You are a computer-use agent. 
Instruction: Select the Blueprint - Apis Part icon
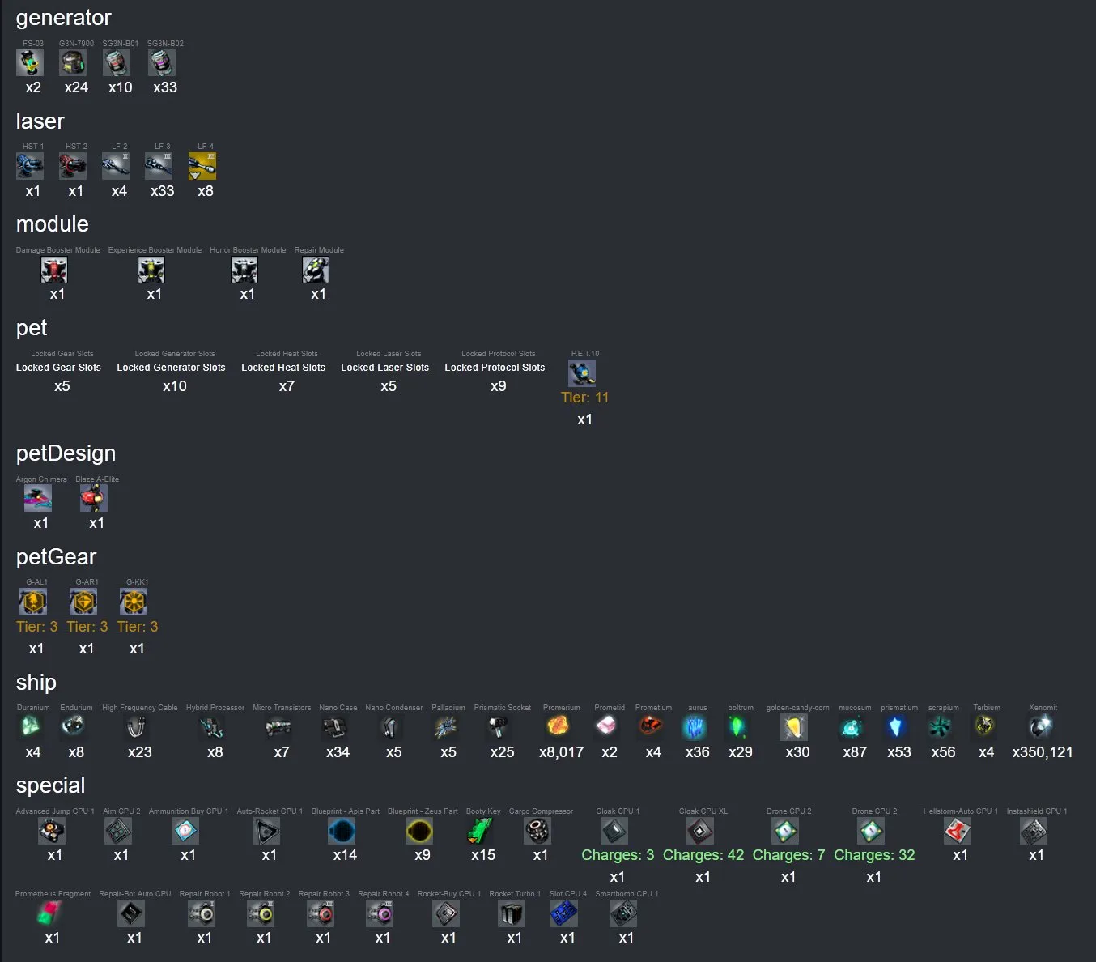(x=342, y=831)
